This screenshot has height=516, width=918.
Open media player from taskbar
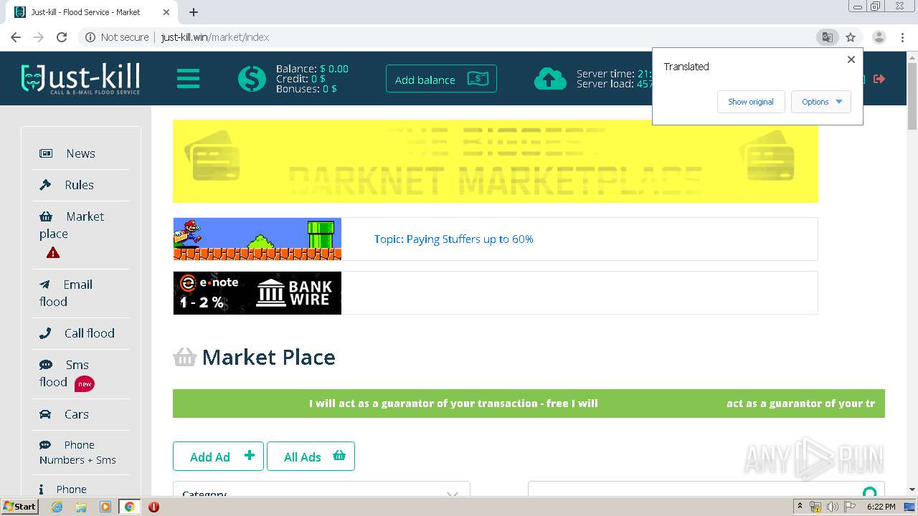tap(105, 507)
